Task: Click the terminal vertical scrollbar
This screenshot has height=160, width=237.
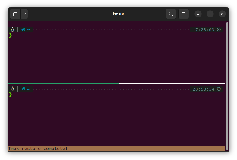Action: click(227, 86)
